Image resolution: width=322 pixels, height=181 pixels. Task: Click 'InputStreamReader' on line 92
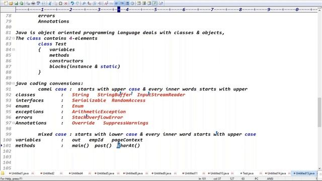[161, 95]
